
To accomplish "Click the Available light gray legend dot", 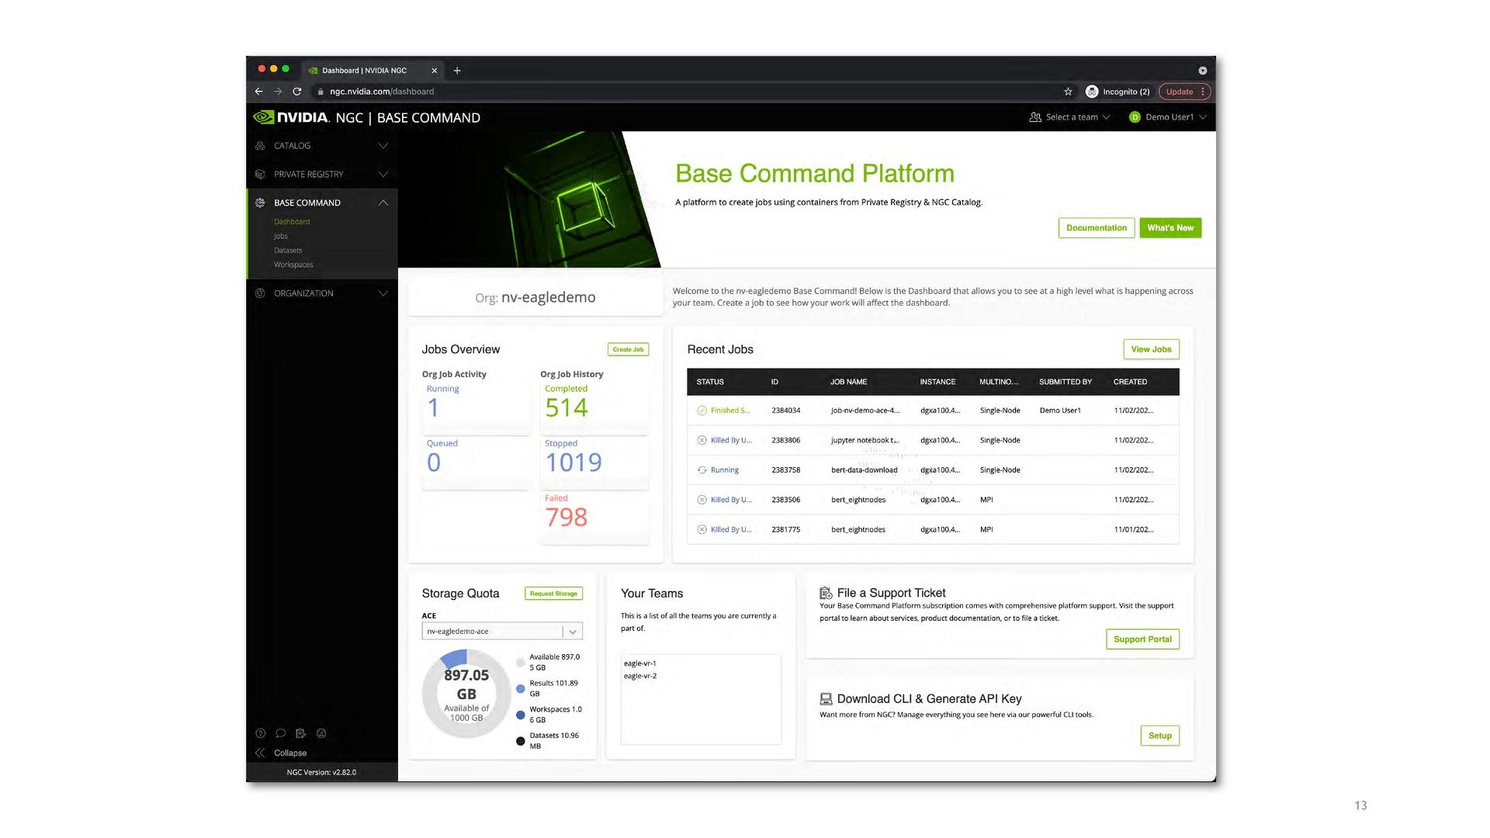I will (x=520, y=663).
